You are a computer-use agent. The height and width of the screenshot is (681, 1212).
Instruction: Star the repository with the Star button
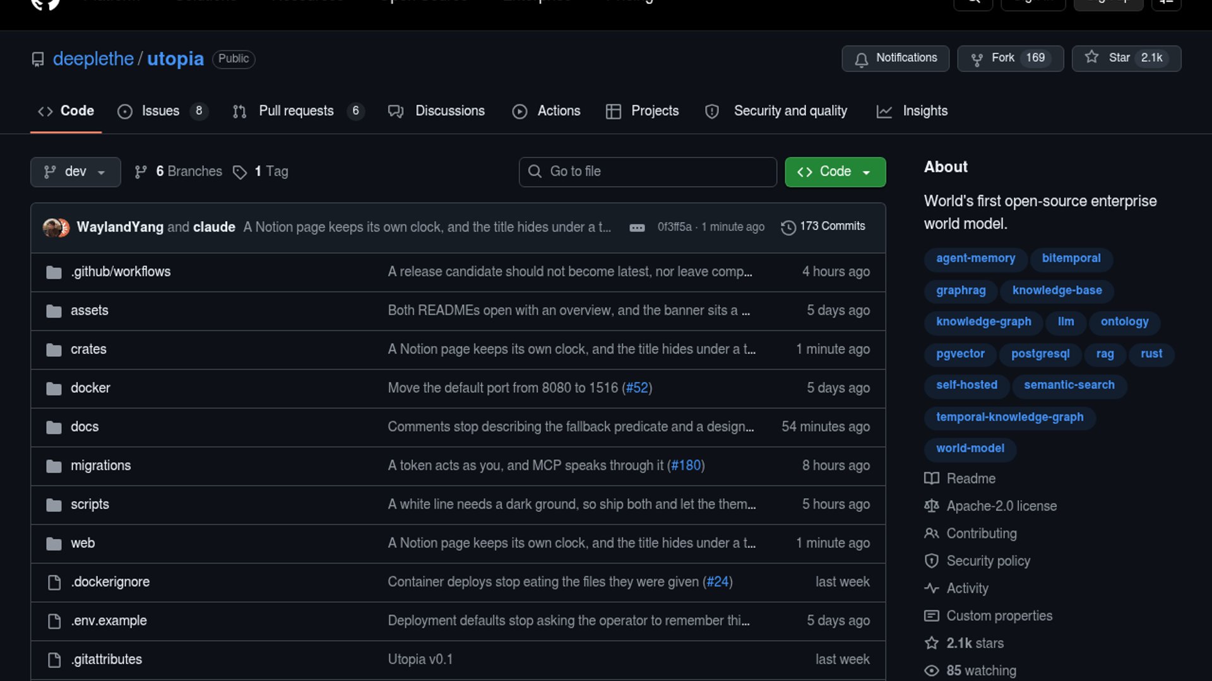pos(1126,58)
